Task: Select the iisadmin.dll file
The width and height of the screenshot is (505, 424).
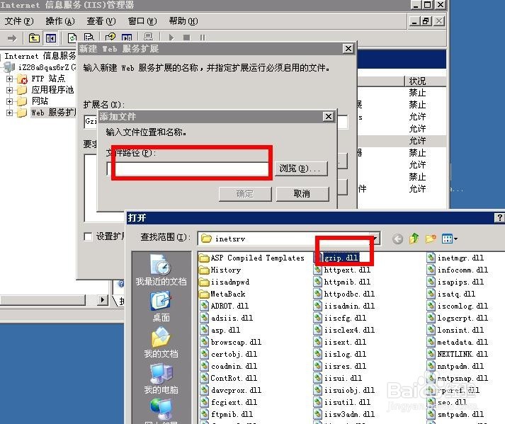Action: 344,306
